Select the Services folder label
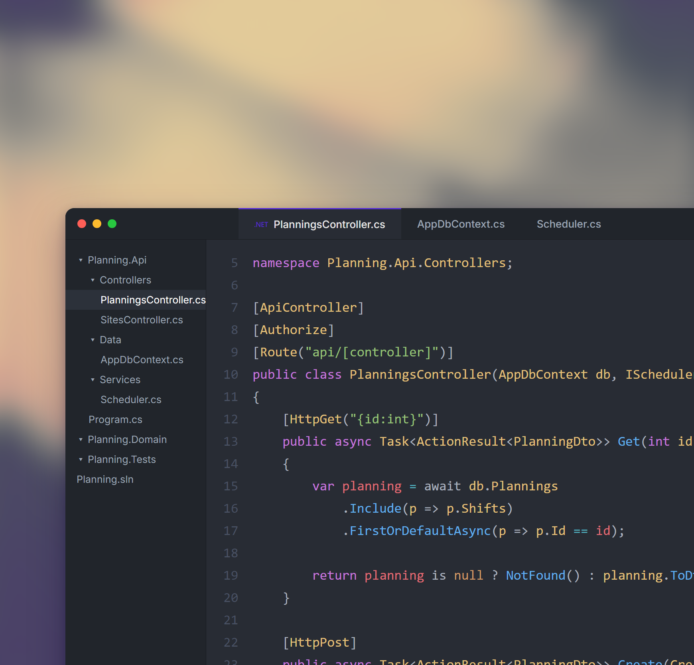This screenshot has width=694, height=665. pos(120,380)
